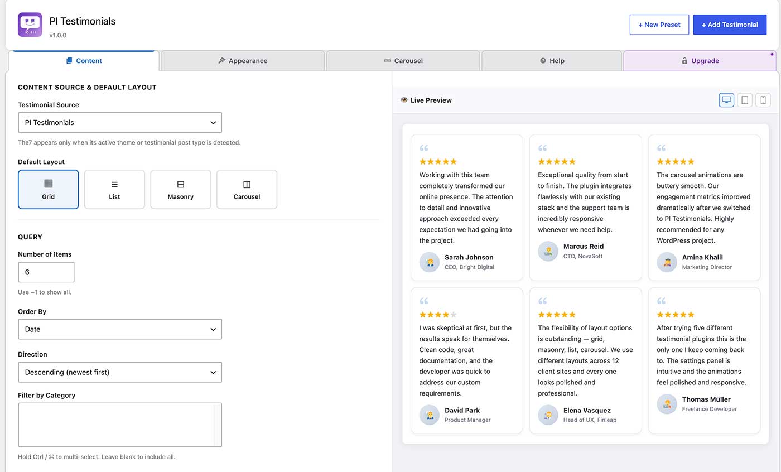This screenshot has width=781, height=472.
Task: Click the 'Freelance Developer' job title
Action: 710,409
